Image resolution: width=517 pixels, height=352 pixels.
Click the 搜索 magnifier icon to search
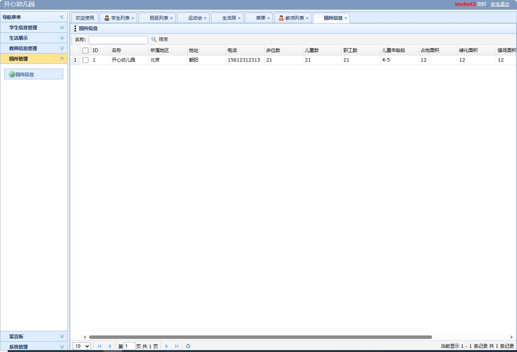[154, 40]
